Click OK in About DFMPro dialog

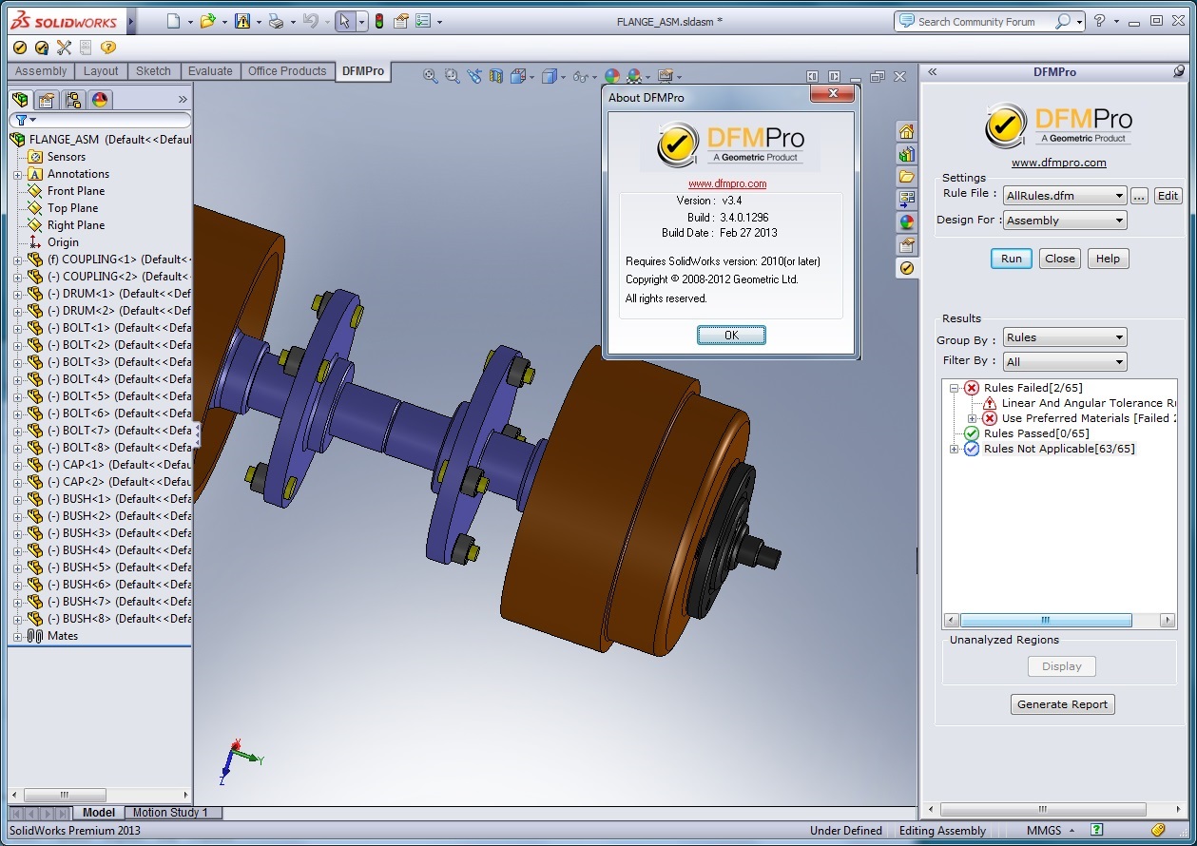(731, 336)
